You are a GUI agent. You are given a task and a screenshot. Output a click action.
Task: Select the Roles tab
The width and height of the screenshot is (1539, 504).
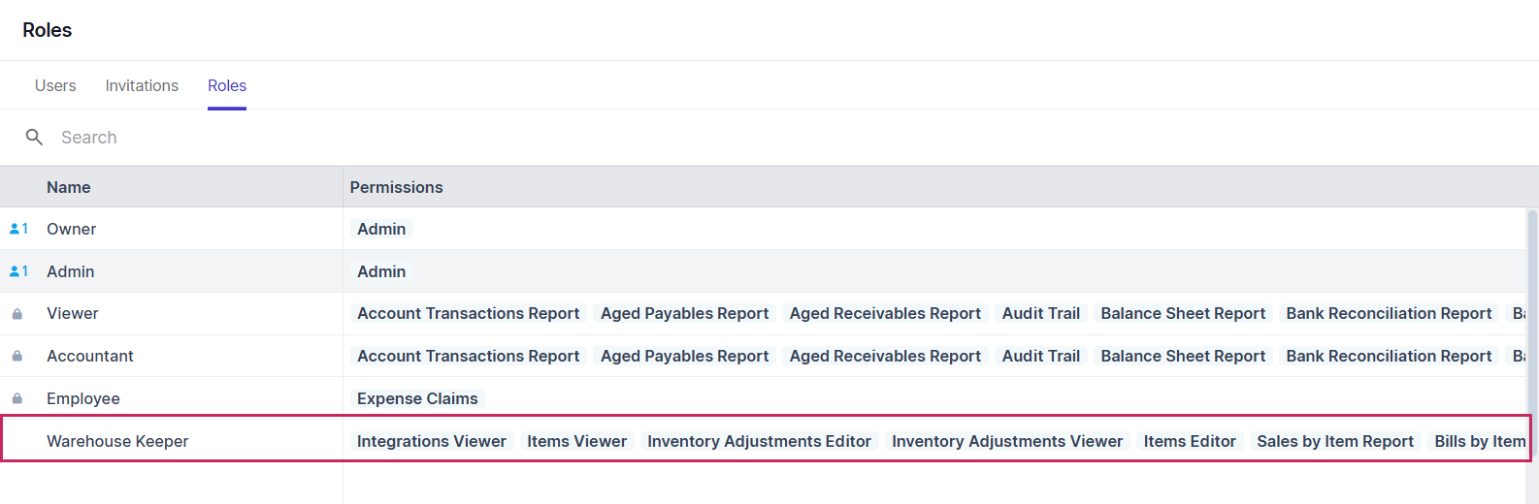[227, 86]
